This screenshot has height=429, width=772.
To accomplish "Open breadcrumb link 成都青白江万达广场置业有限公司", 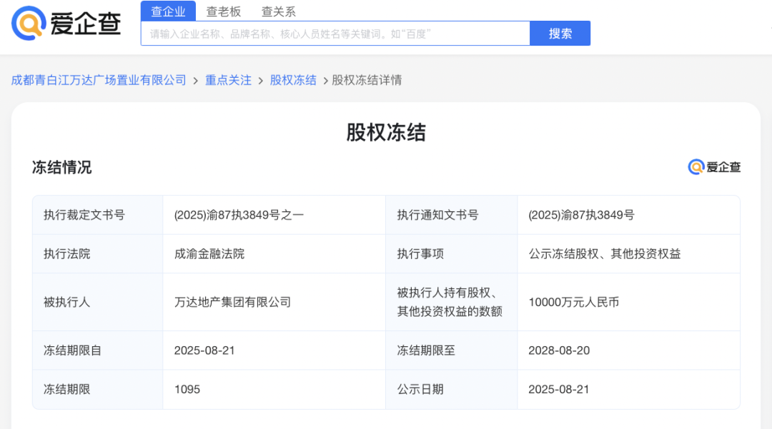I will pos(99,80).
